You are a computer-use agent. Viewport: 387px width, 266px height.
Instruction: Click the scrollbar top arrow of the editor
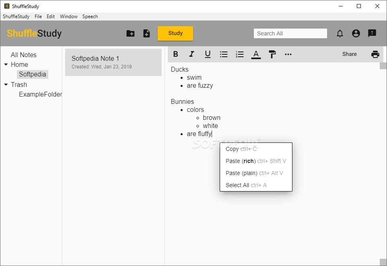click(383, 66)
